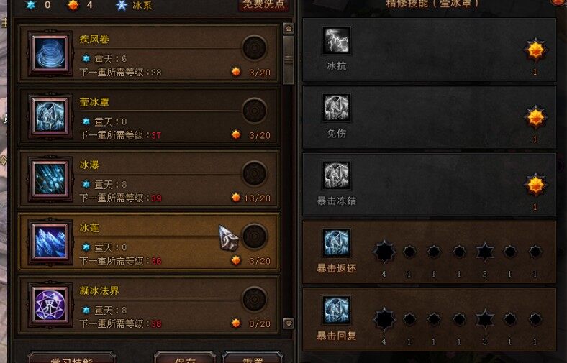Image resolution: width=567 pixels, height=363 pixels.
Task: Select the 冰瀑 skill icon
Action: (50, 179)
